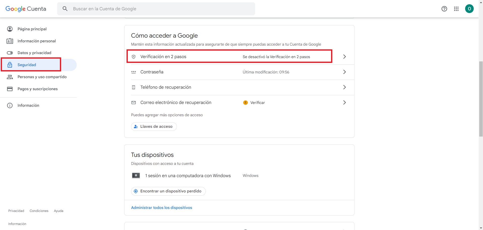Open the help question mark icon
Viewport: 483px width, 230px height.
coord(444,9)
